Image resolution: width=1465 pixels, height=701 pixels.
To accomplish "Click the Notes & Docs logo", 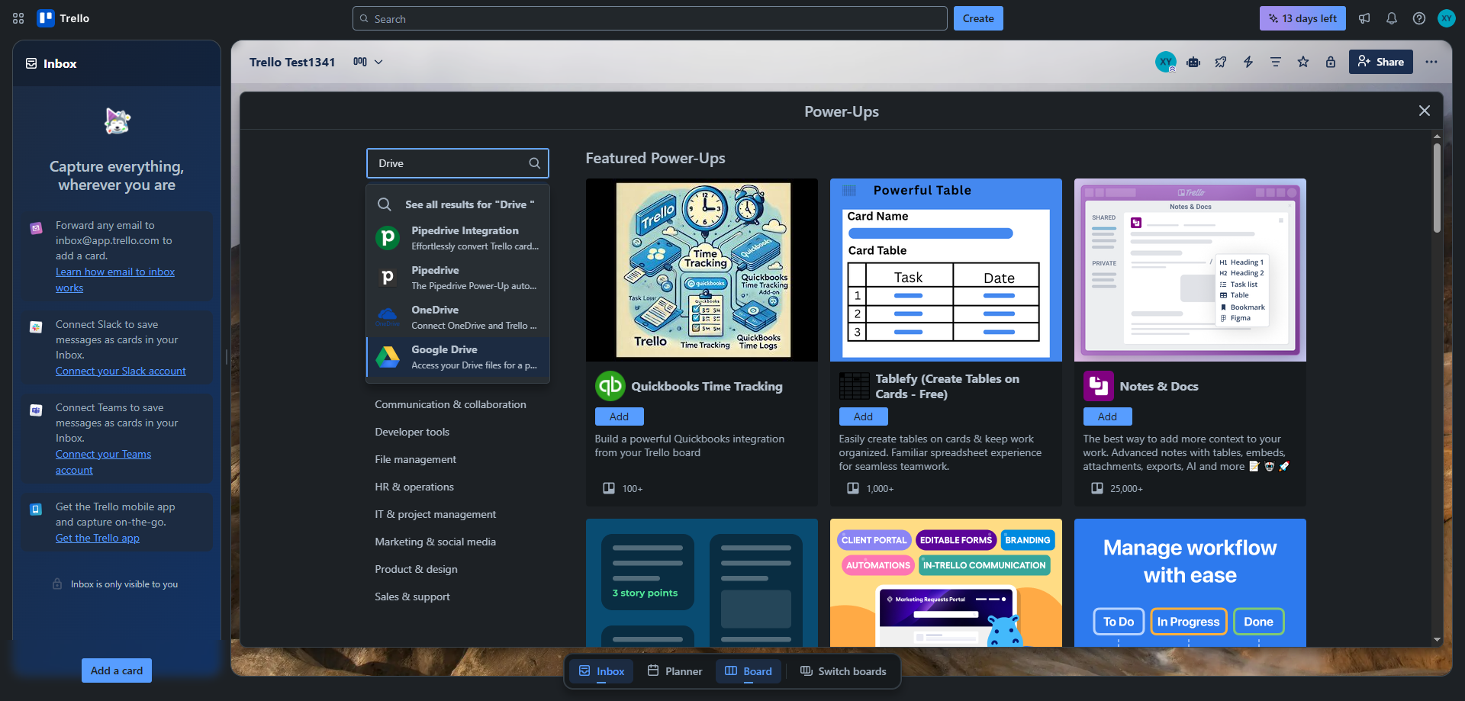I will (x=1099, y=386).
